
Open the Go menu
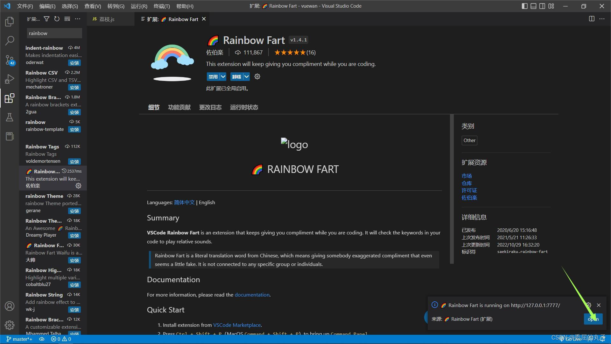coord(116,6)
